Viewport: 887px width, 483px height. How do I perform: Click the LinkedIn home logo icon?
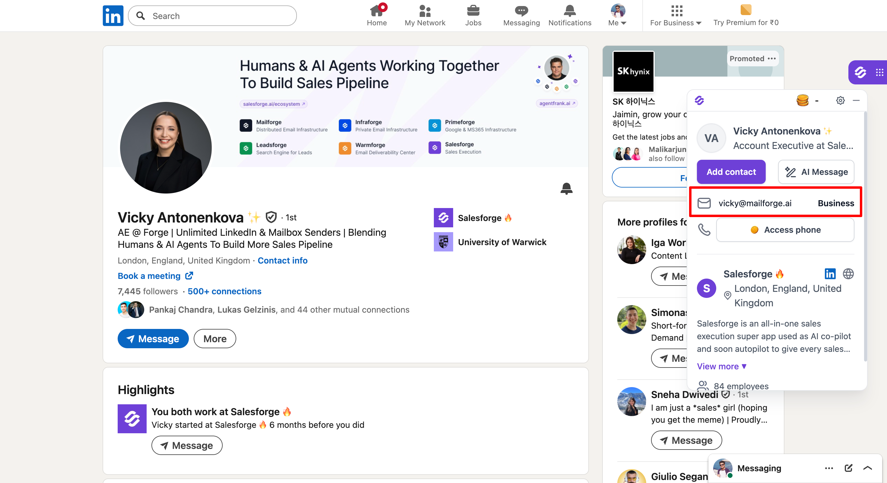point(113,16)
